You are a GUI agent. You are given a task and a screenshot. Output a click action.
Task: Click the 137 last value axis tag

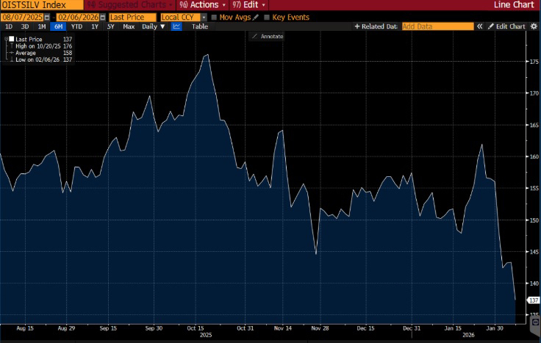534,300
